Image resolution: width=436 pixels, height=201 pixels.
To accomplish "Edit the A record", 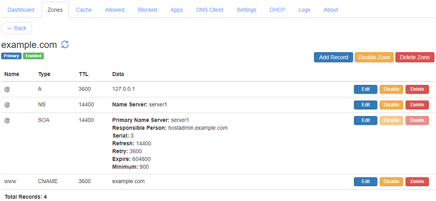I will click(366, 90).
